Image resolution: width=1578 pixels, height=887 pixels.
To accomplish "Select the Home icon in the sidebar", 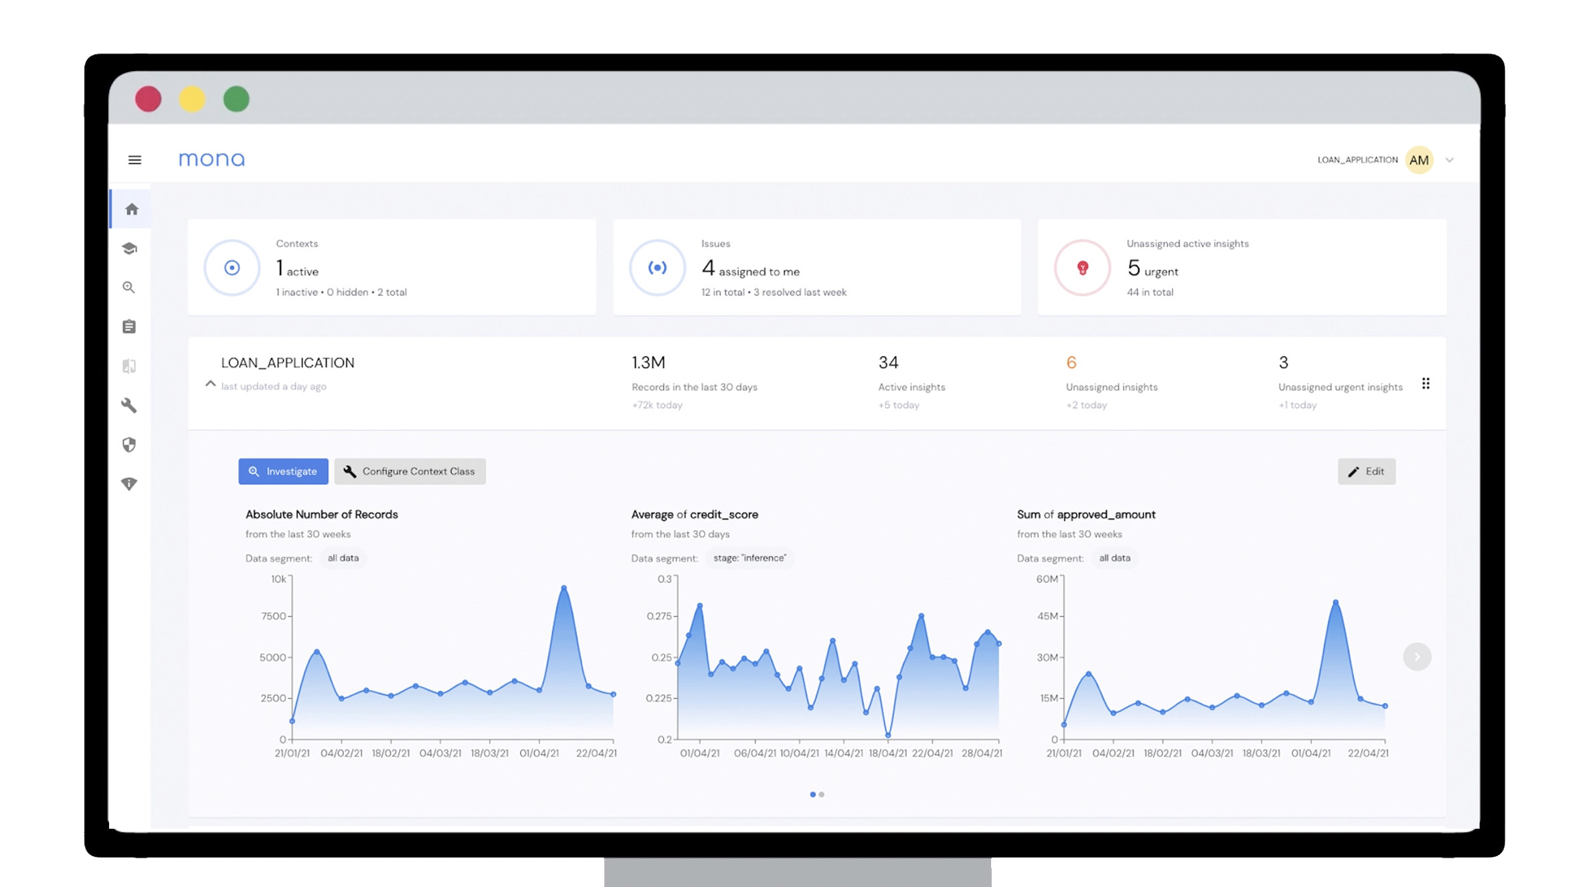I will pos(130,208).
